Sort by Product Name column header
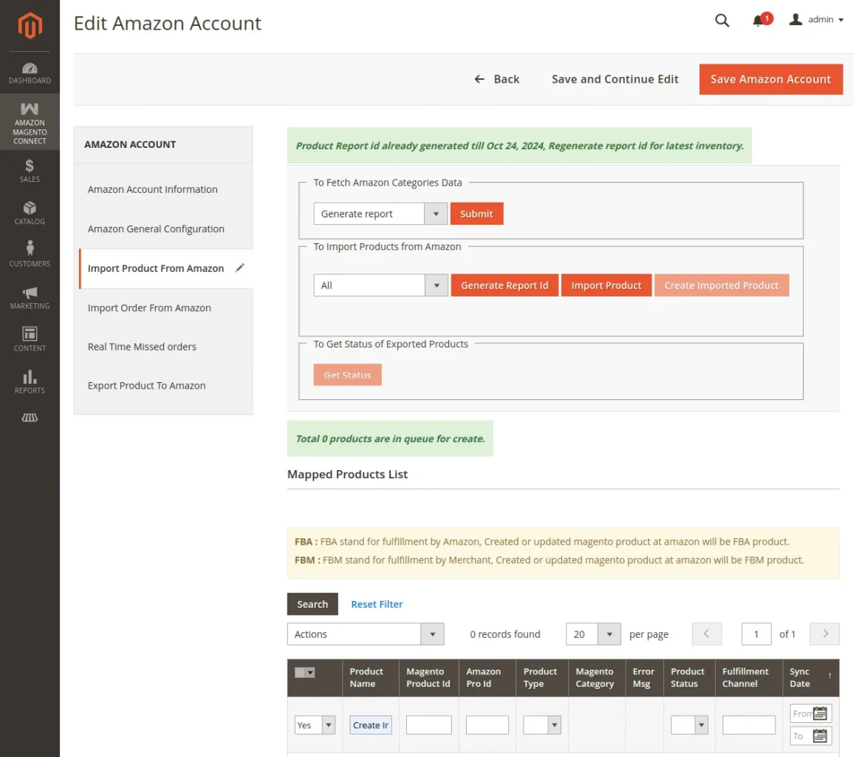The width and height of the screenshot is (856, 757). click(370, 678)
